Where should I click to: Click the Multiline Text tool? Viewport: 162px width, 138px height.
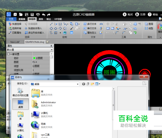90,24
